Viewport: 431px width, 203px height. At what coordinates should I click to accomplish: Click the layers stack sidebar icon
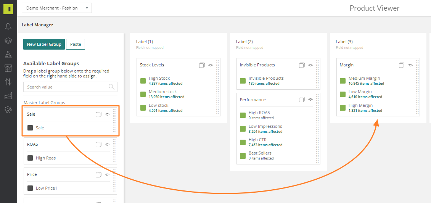(8, 40)
